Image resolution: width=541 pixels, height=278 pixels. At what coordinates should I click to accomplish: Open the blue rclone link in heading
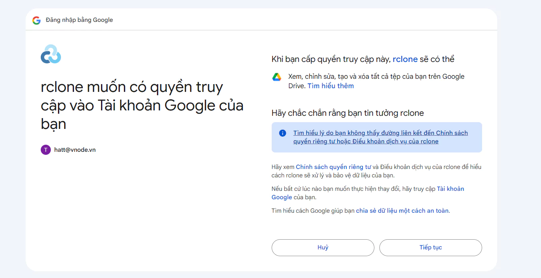tap(405, 59)
